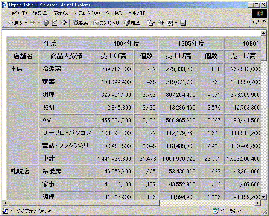The image size is (269, 216).
Task: Click the 電話・ファクシミリ category cell
Action: (x=67, y=146)
